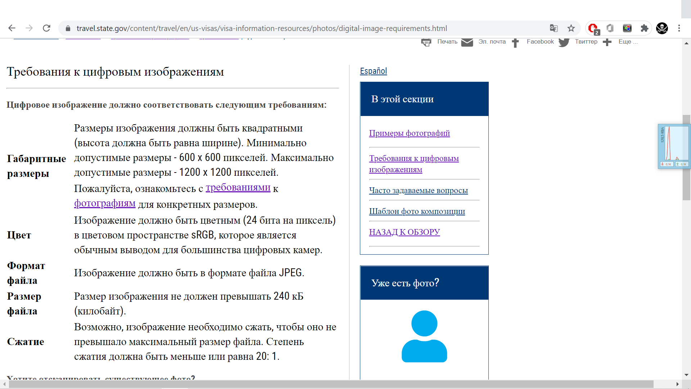This screenshot has width=691, height=389.
Task: Open Требования к цифровым изображениям sidebar link
Action: click(x=414, y=164)
